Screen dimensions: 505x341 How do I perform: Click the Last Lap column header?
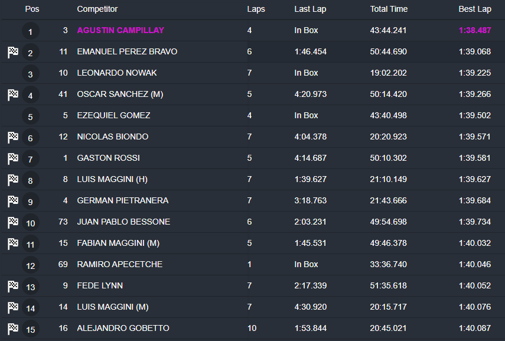click(x=310, y=9)
